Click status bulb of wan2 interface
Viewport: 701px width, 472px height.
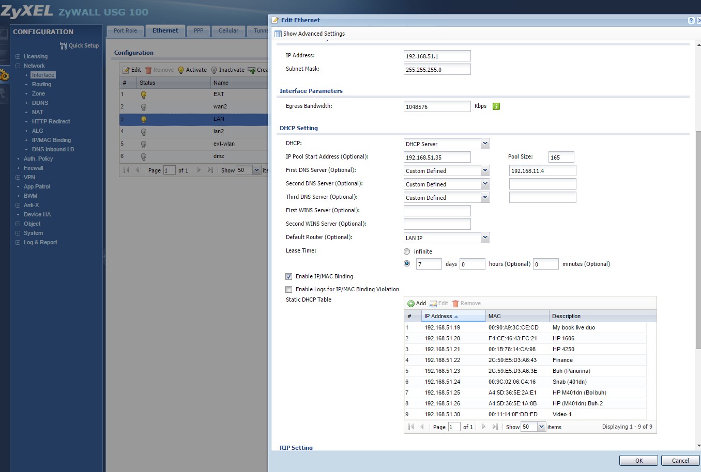pyautogui.click(x=144, y=107)
